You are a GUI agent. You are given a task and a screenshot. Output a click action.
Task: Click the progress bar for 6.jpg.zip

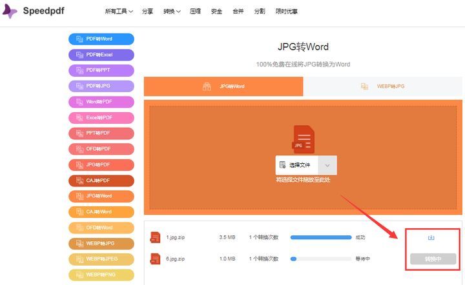(321, 259)
